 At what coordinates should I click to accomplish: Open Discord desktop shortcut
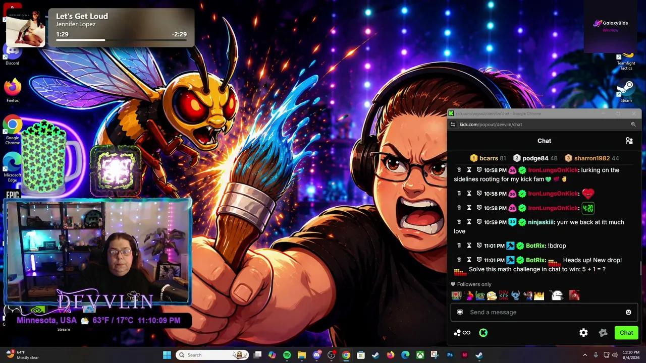pos(13,54)
